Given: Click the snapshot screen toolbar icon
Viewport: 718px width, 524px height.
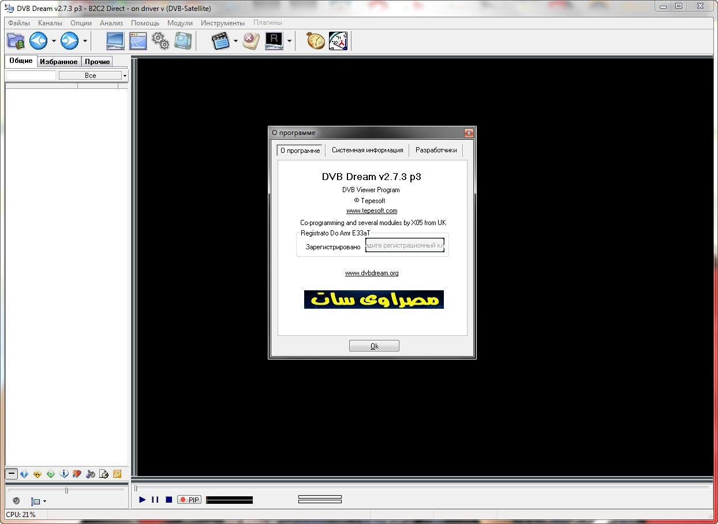Looking at the screenshot, I should (183, 41).
